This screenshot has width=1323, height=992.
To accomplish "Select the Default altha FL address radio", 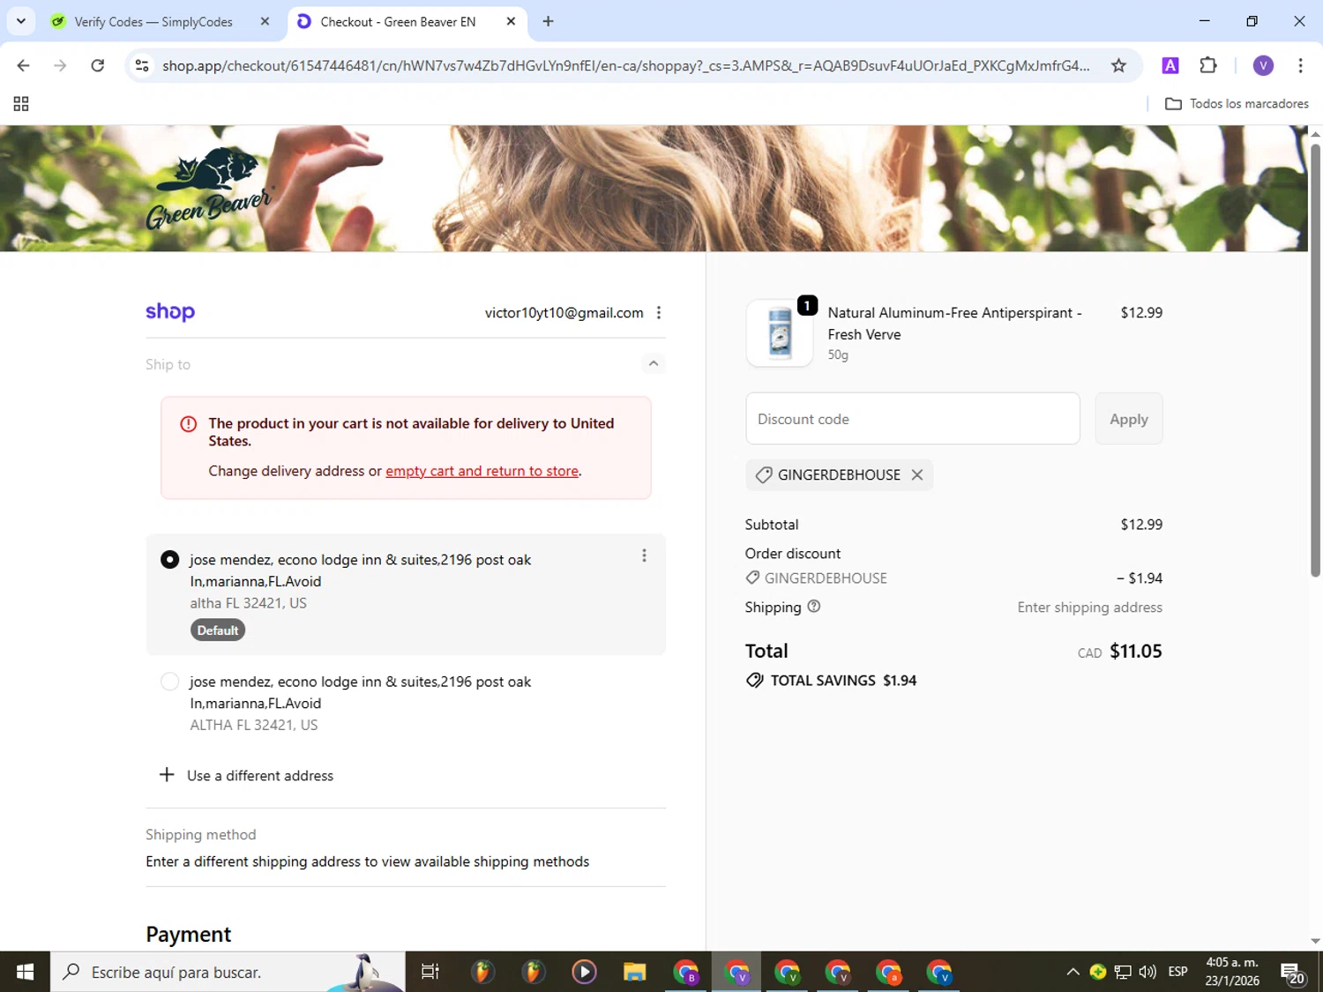I will pos(170,560).
